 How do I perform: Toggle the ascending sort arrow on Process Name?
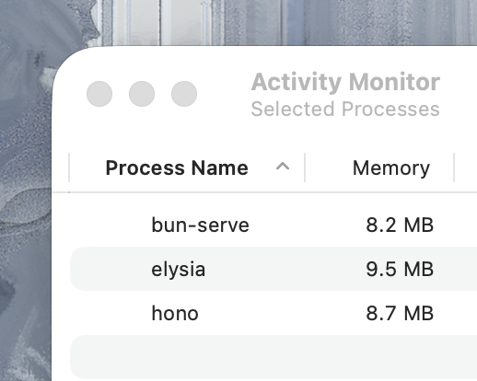click(x=283, y=167)
